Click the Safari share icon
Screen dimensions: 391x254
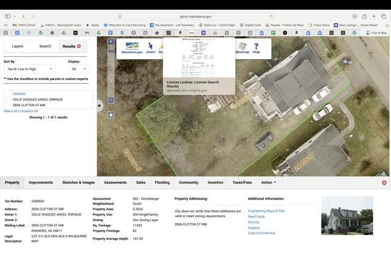(x=365, y=16)
